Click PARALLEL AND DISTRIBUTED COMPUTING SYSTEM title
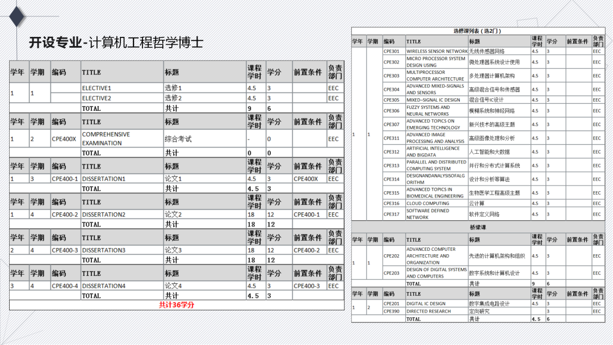613x345 pixels. (436, 165)
